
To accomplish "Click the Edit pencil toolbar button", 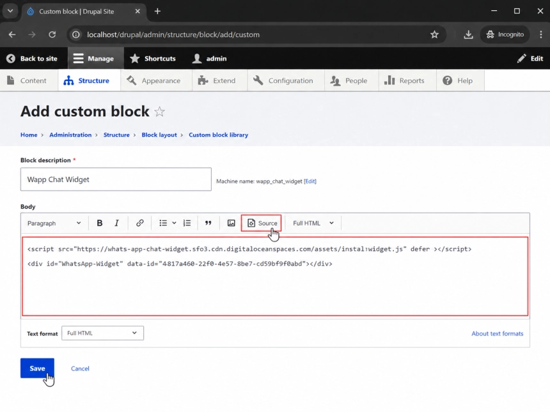I will [530, 59].
